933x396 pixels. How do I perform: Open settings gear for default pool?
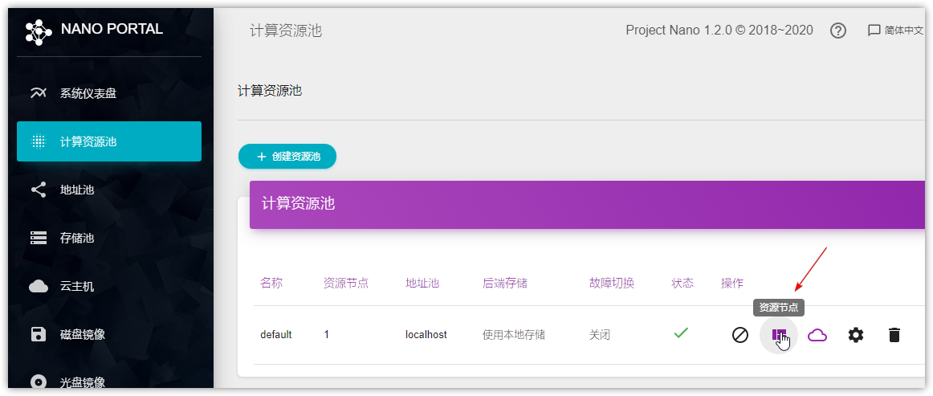pyautogui.click(x=856, y=335)
